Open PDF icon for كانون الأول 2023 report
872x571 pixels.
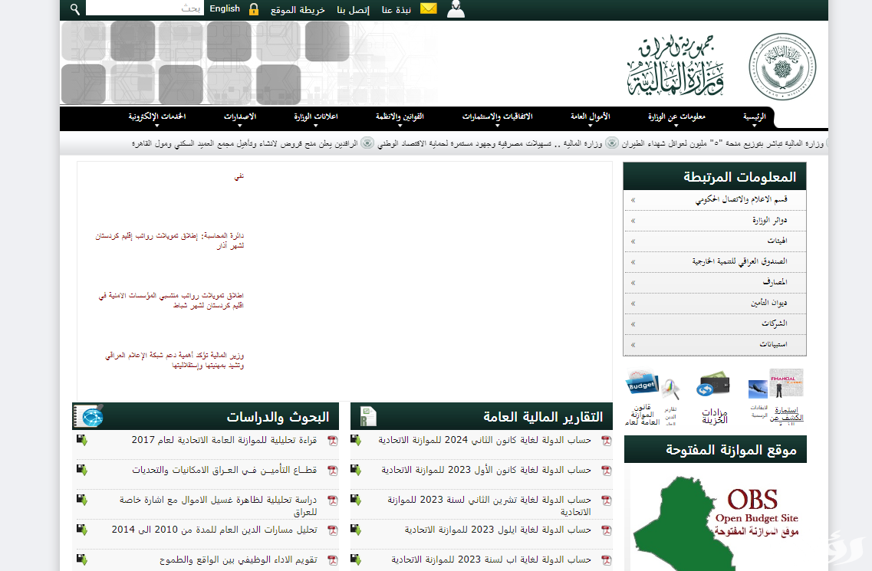(x=606, y=471)
